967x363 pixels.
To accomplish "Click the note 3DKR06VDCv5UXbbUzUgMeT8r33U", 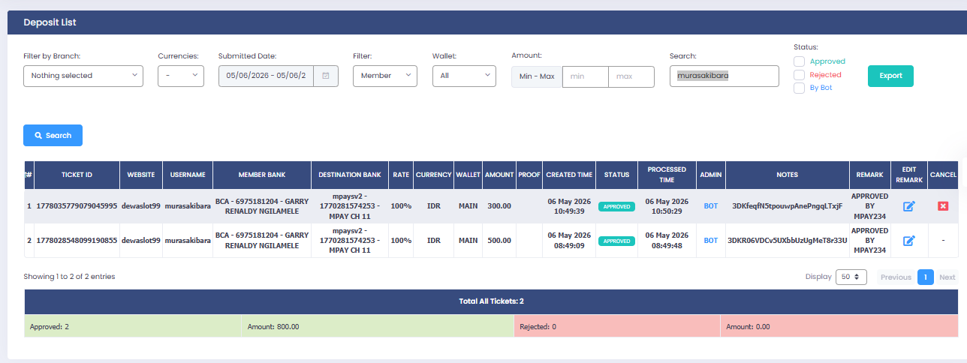I will (787, 241).
